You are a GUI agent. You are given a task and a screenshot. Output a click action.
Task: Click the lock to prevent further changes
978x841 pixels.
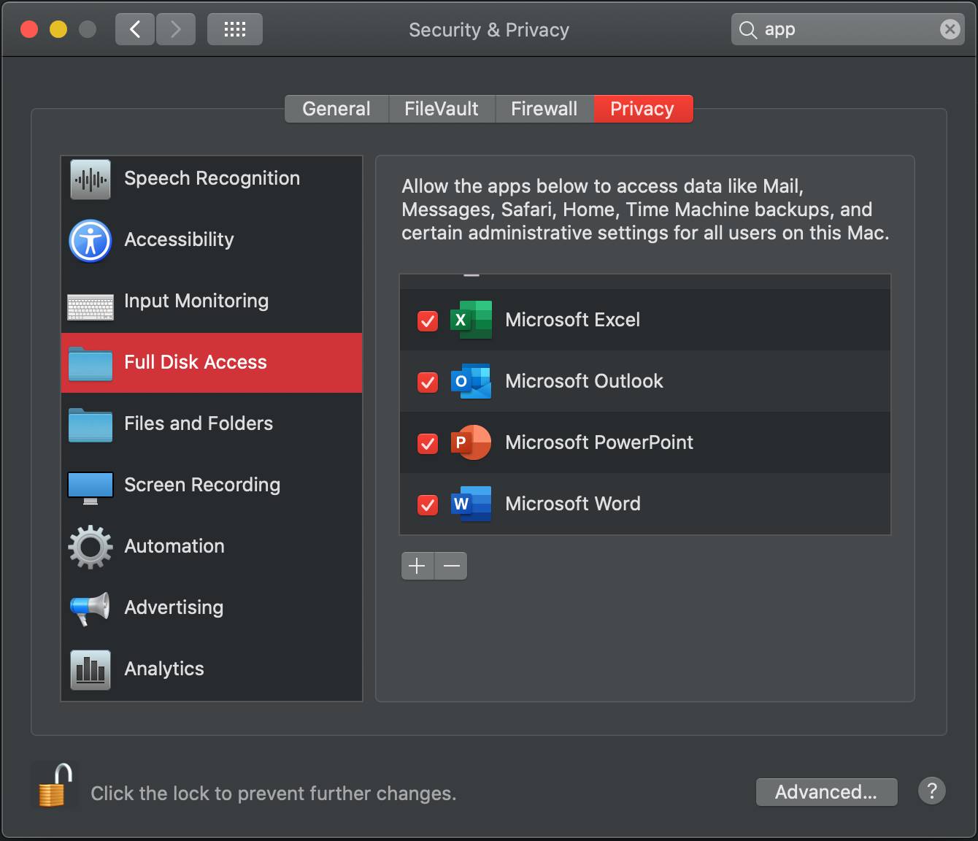[x=54, y=785]
